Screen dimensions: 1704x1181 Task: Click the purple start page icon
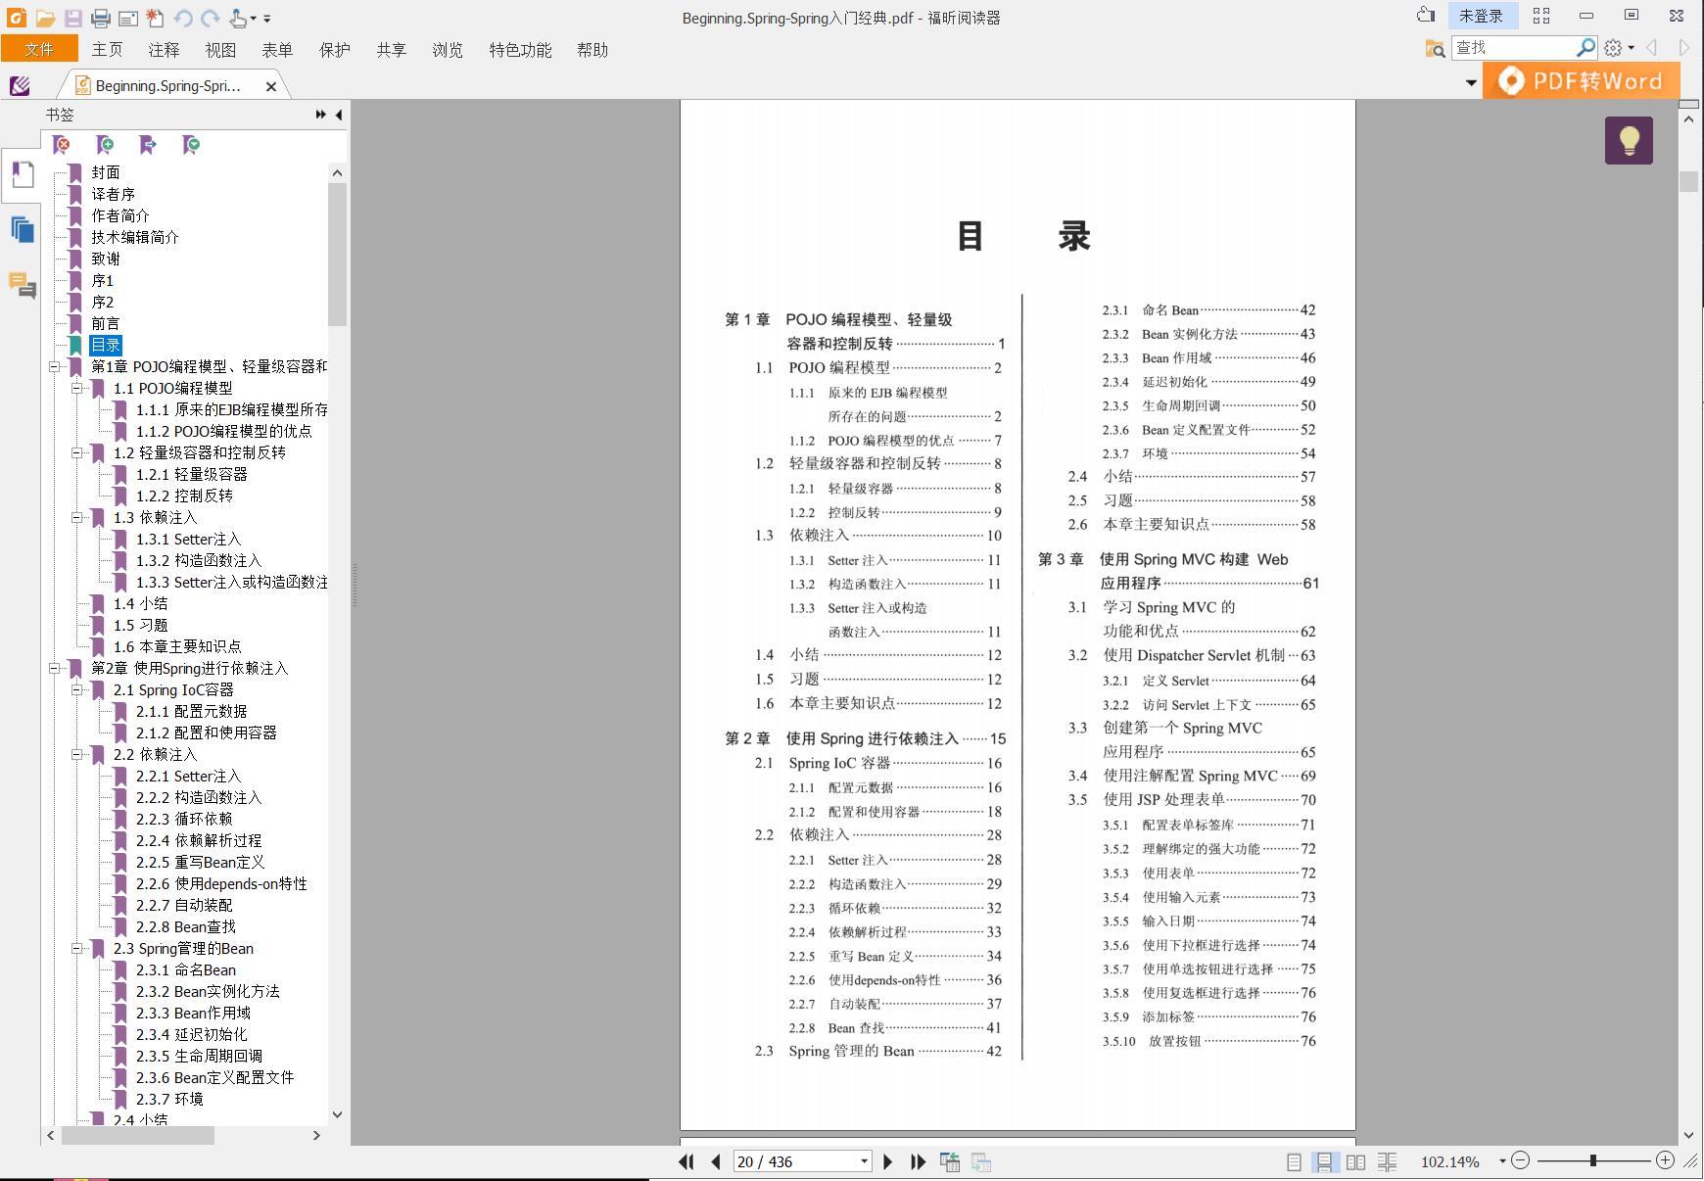point(20,86)
